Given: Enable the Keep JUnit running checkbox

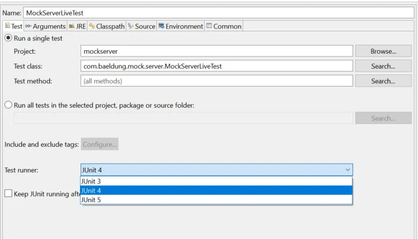Looking at the screenshot, I should (x=8, y=194).
